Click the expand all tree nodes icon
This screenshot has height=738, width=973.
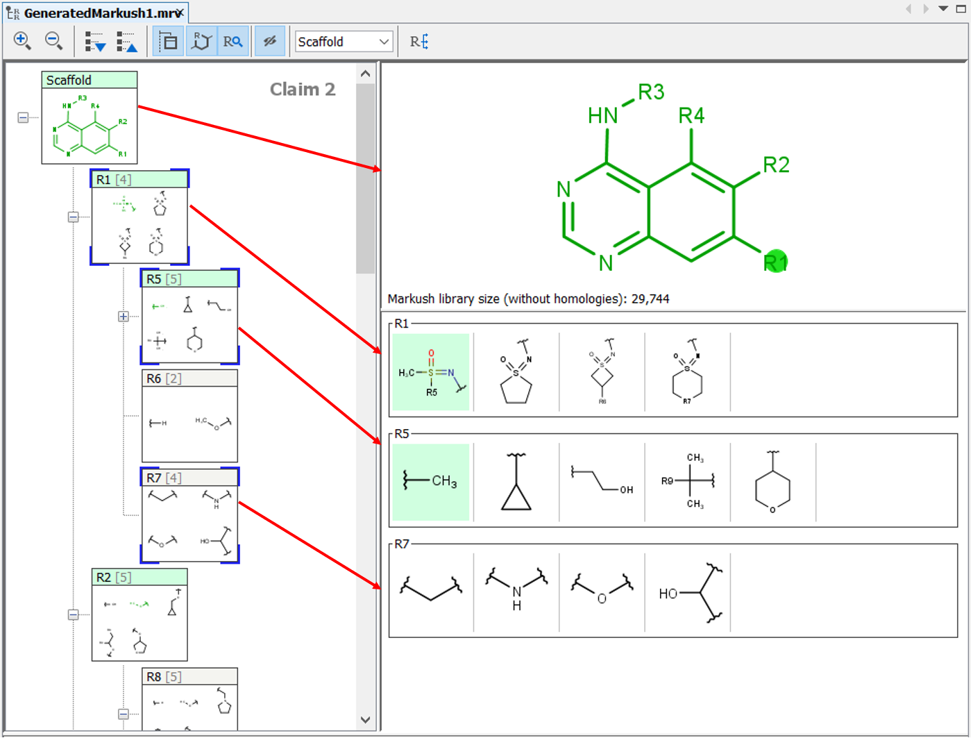(x=94, y=42)
